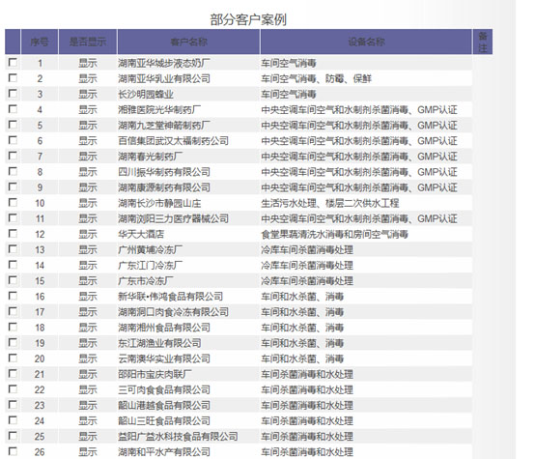The image size is (535, 459).
Task: Tick the checkbox for 邵阳市宝庆肉联厂
Action: click(x=13, y=373)
